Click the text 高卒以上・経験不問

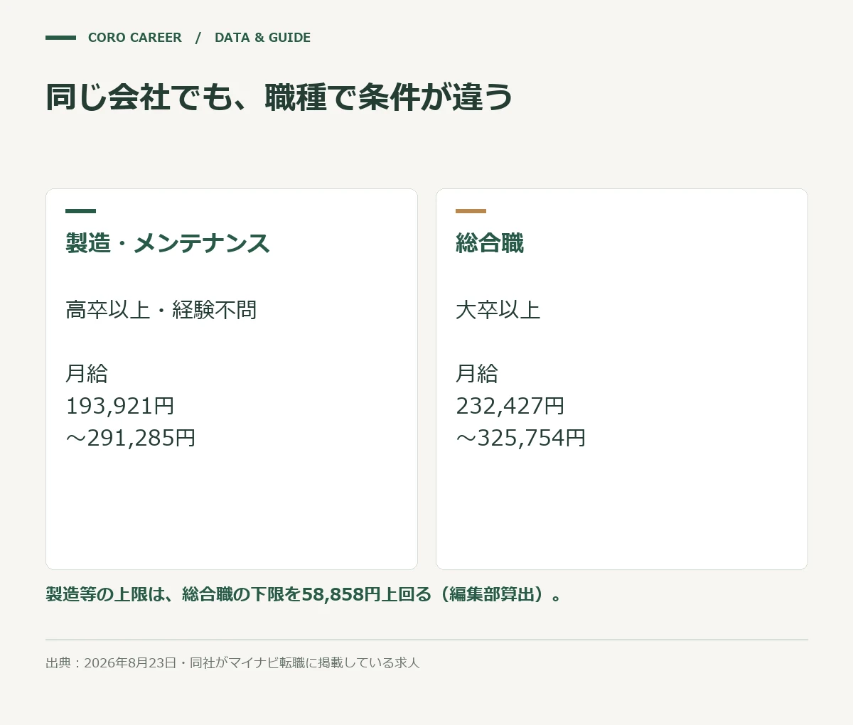click(x=161, y=310)
